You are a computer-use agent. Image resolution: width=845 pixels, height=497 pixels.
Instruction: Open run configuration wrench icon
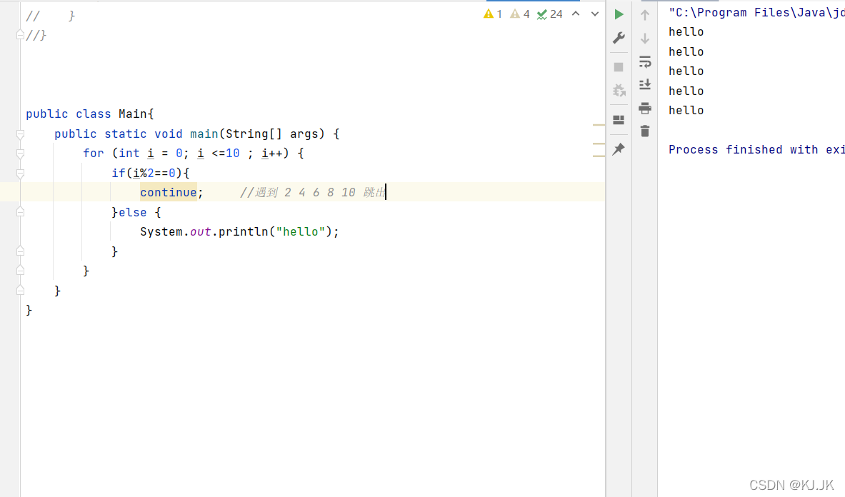619,38
